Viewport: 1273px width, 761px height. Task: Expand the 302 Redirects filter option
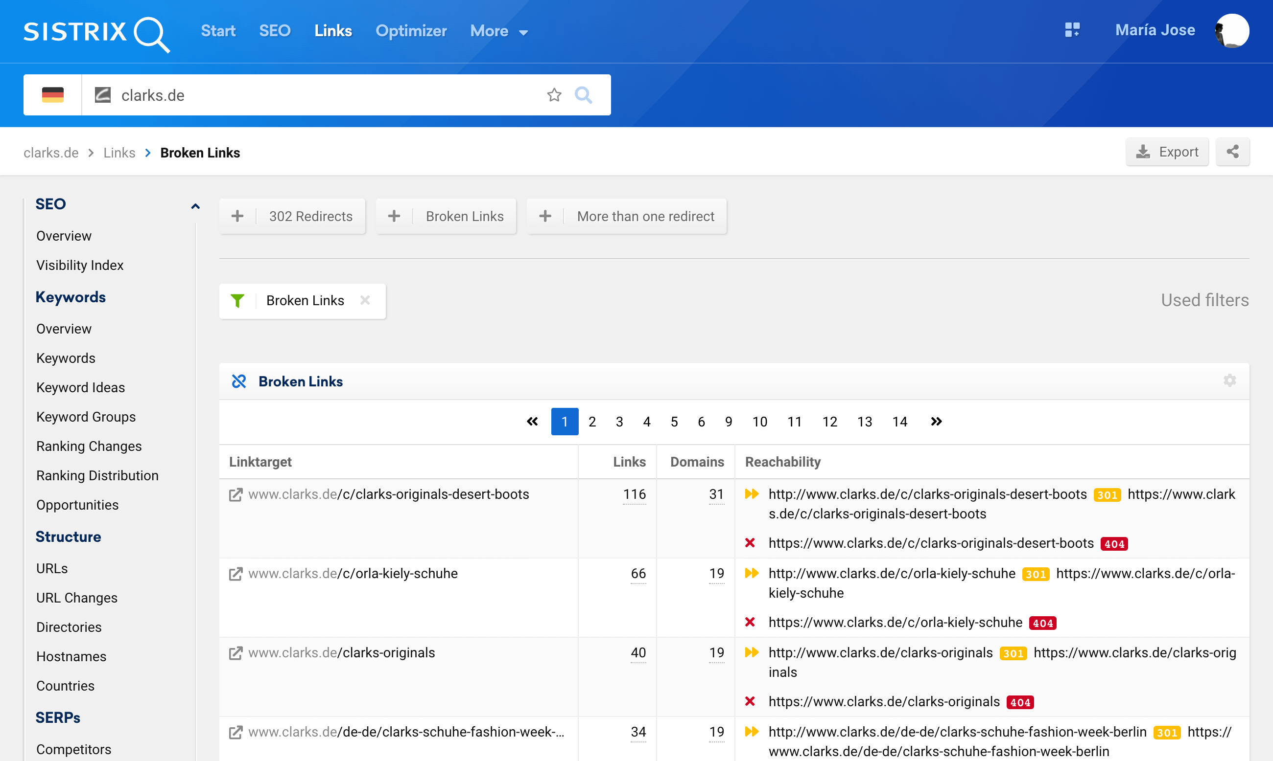coord(237,216)
